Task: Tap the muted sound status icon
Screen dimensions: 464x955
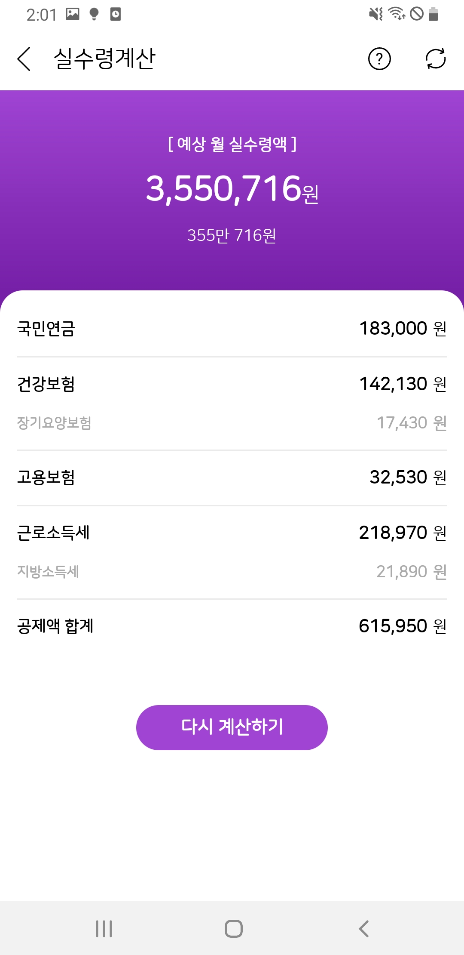Action: tap(376, 14)
